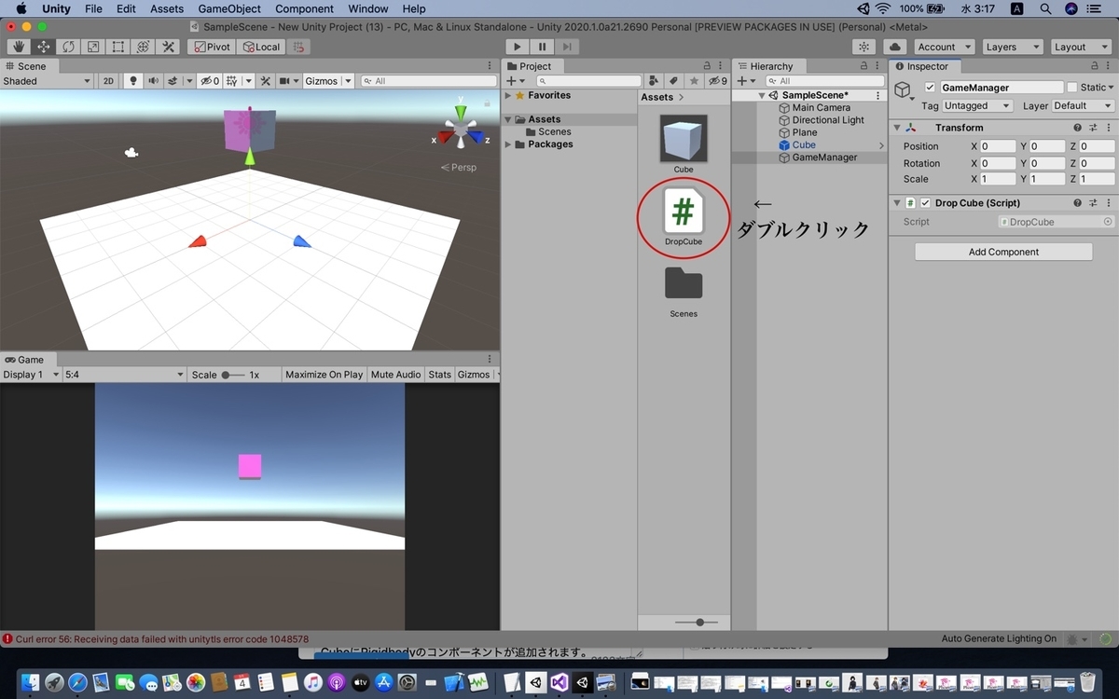
Task: Open the Cloud services icon
Action: point(894,47)
